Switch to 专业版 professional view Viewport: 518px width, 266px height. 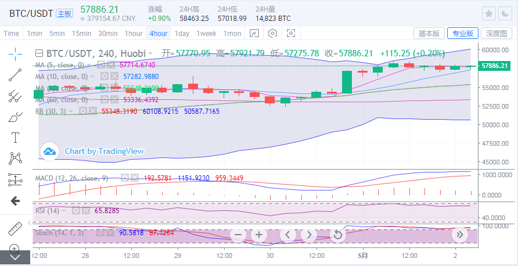(462, 33)
